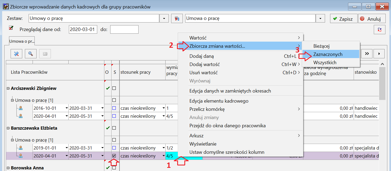Click the person icon in 2016-10-01 row
This screenshot has height=171, width=391.
coord(21,108)
